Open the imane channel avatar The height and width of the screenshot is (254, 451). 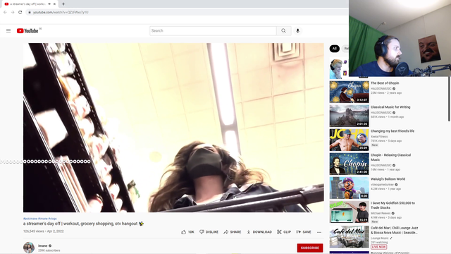[x=29, y=248]
